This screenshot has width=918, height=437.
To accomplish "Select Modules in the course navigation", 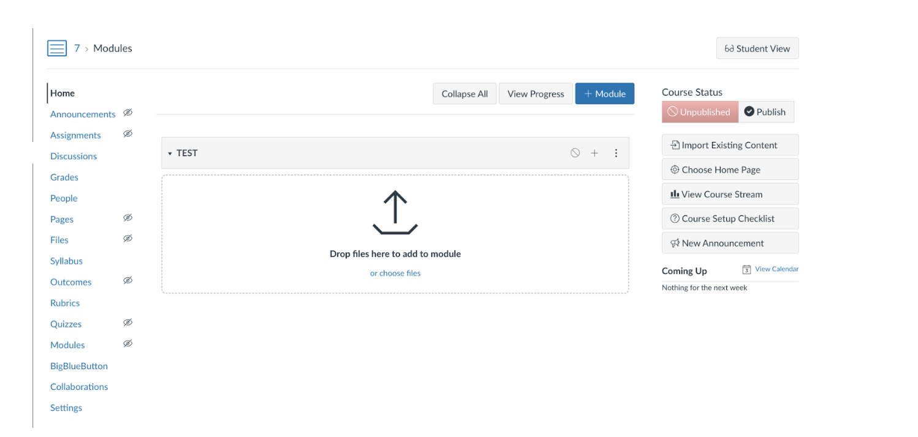I will [x=67, y=345].
